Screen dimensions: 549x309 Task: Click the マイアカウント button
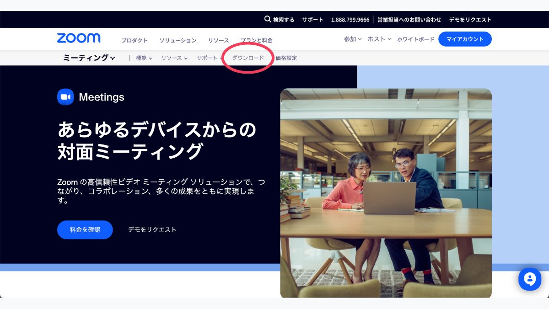(464, 39)
